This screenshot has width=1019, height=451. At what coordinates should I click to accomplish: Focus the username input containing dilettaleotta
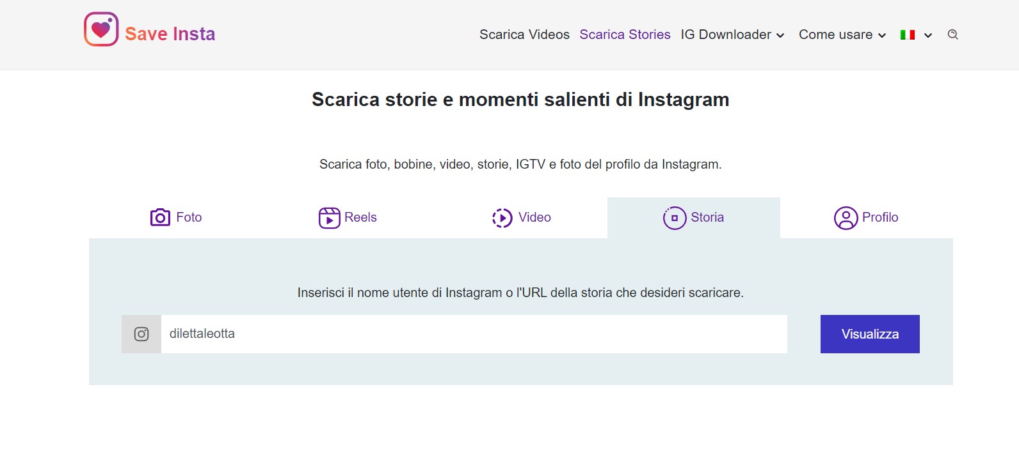coord(474,334)
